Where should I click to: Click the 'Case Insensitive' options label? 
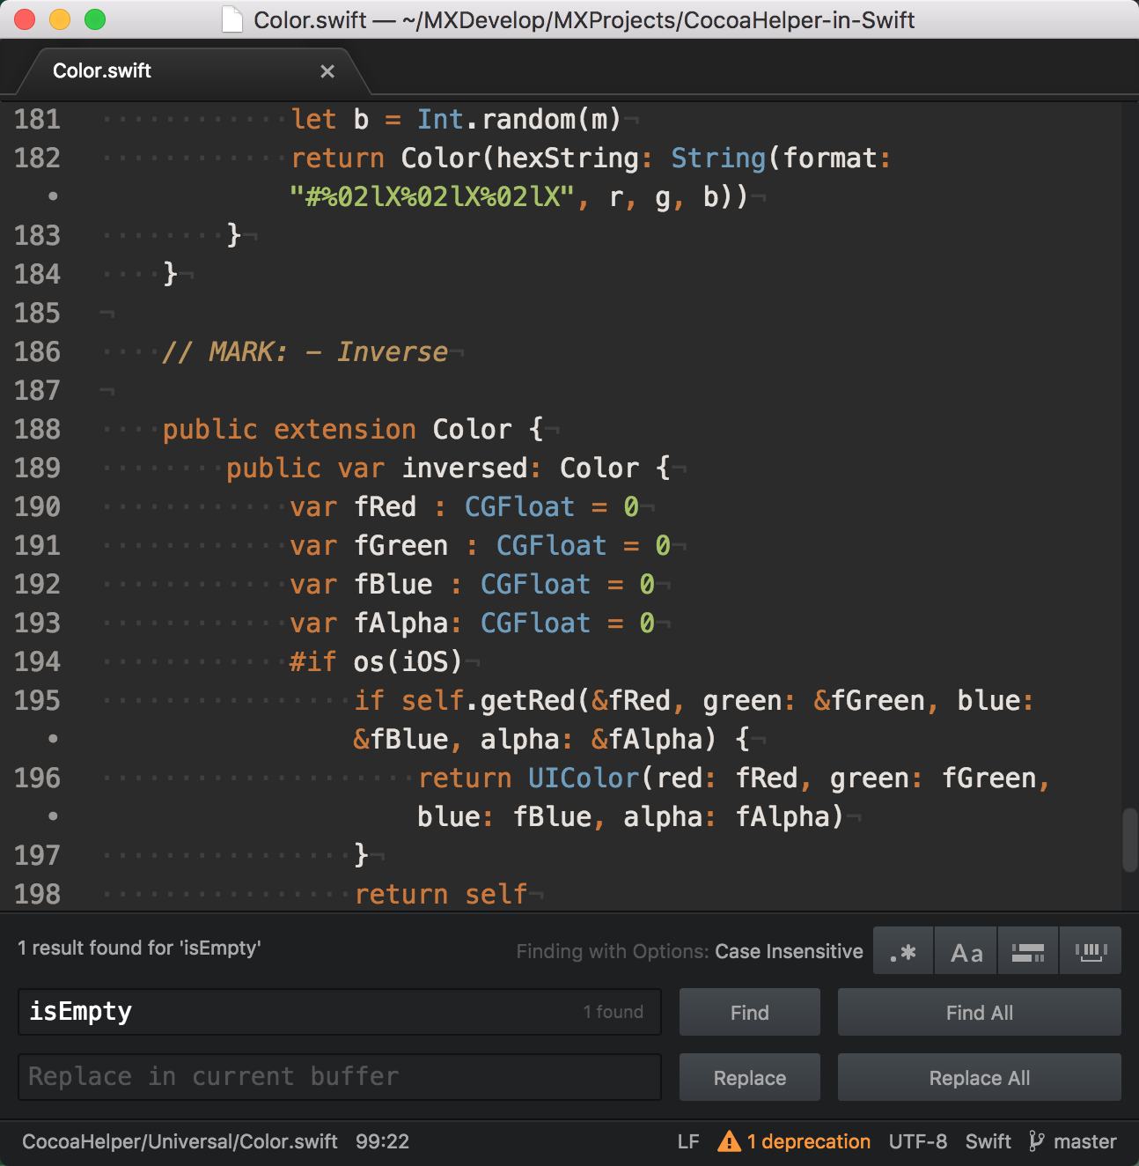789,952
